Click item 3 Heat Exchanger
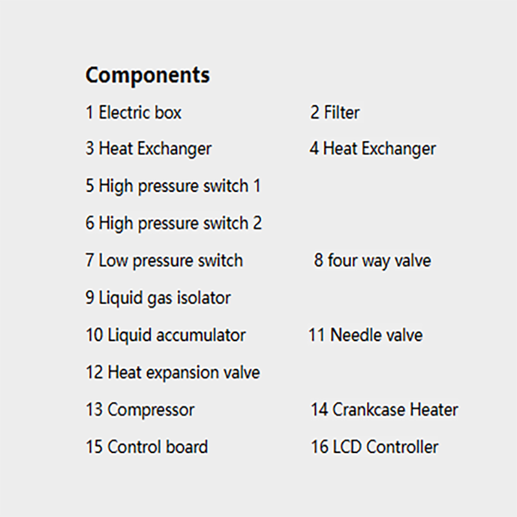Viewport: 517px width, 517px height. 149,149
